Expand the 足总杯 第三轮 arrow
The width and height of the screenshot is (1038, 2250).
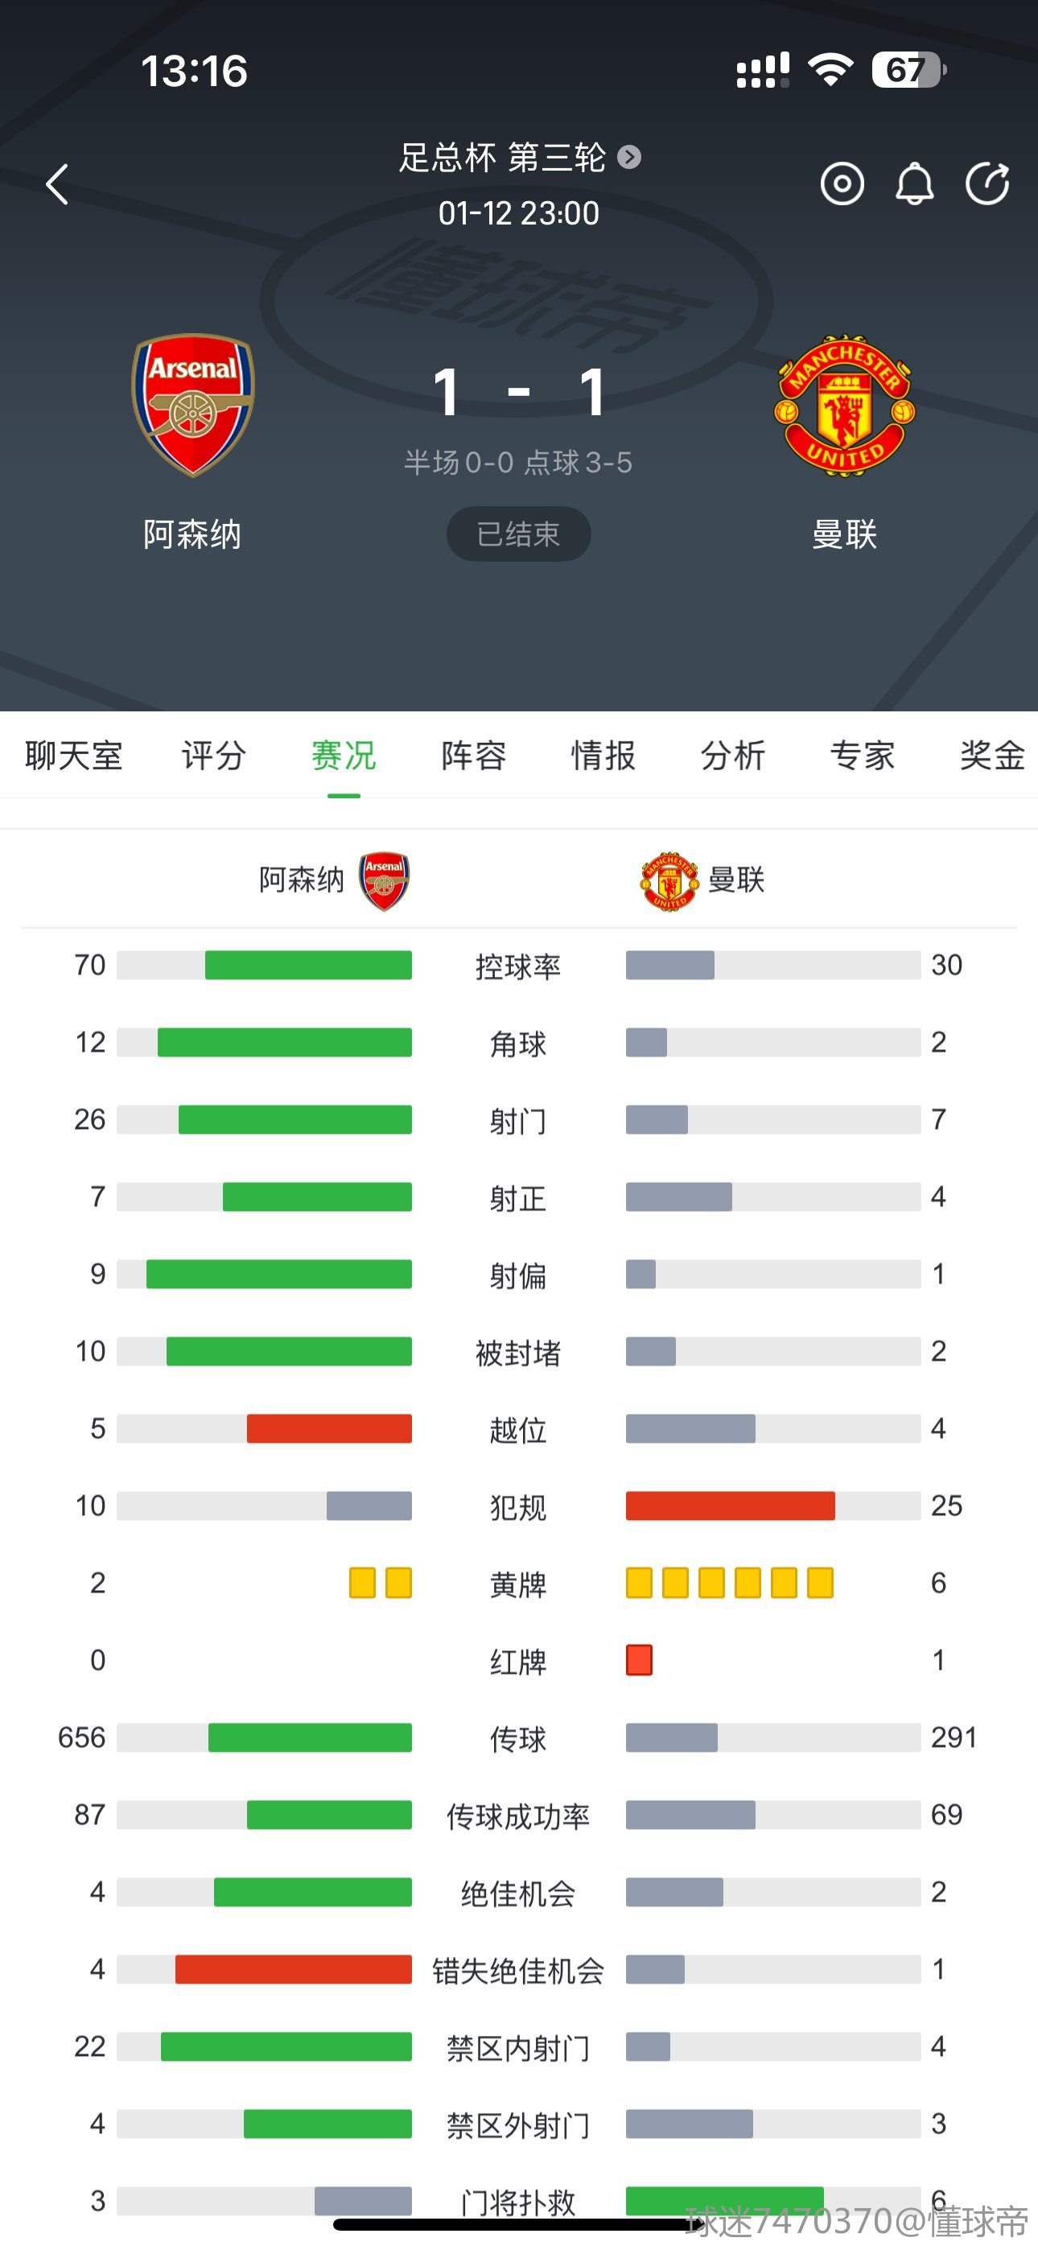point(629,157)
